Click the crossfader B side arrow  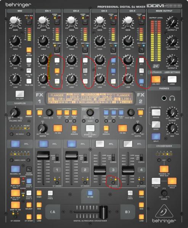click(128, 212)
